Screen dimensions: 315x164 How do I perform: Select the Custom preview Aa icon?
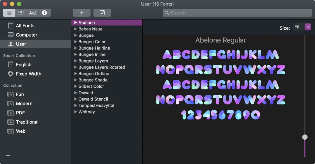pos(33,13)
